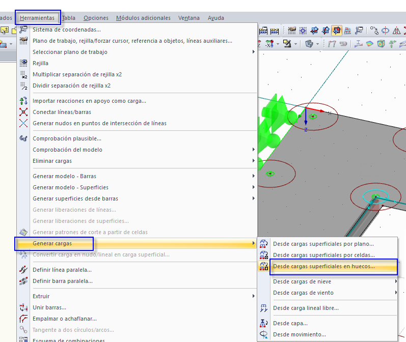Screen dimensions: 406x342
Task: Click the rainbow surface results toolbar icon
Action: (369, 44)
